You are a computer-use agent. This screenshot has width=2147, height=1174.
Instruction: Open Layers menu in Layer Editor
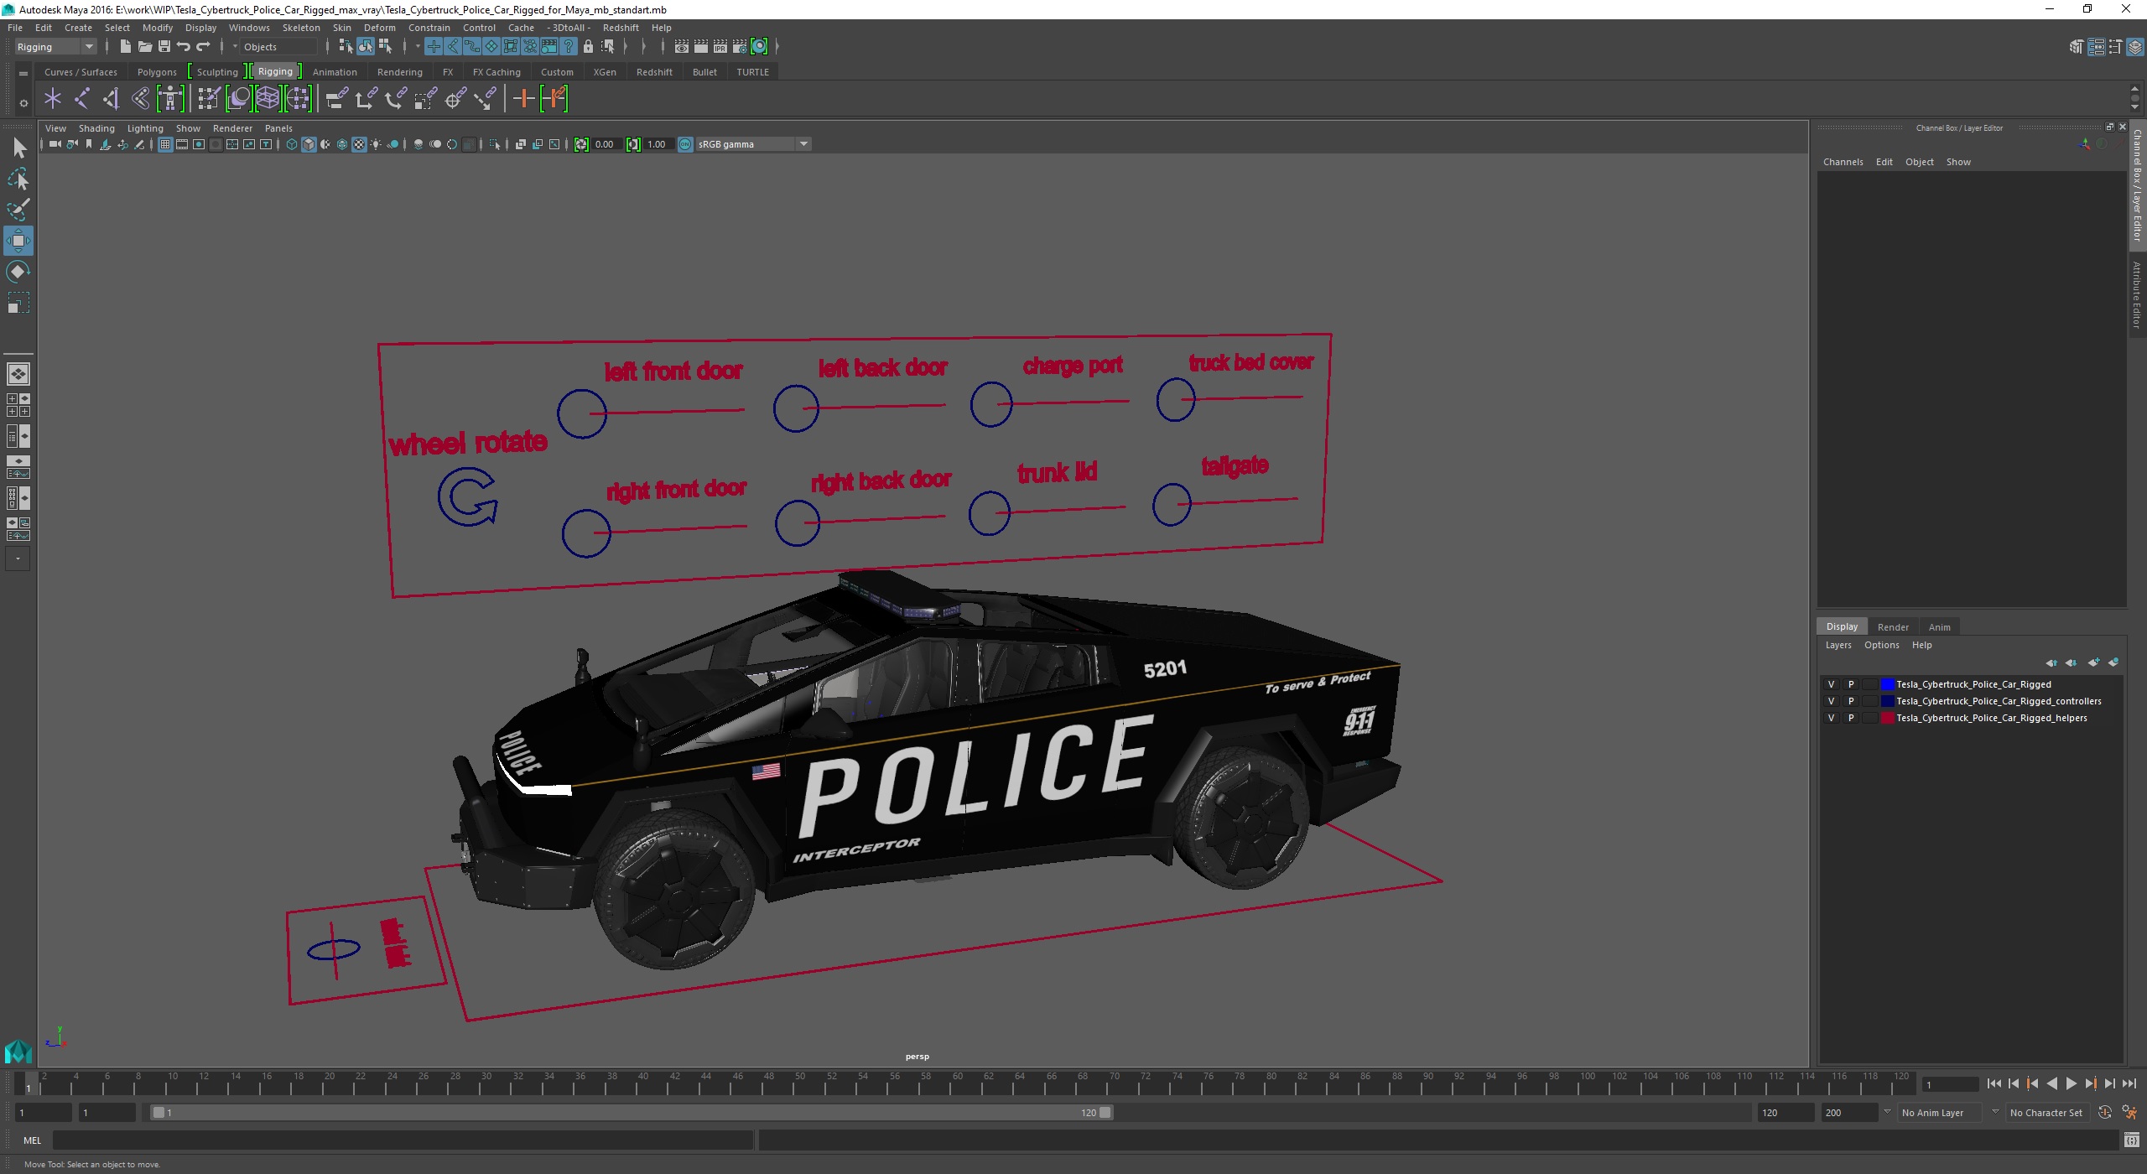[x=1838, y=645]
